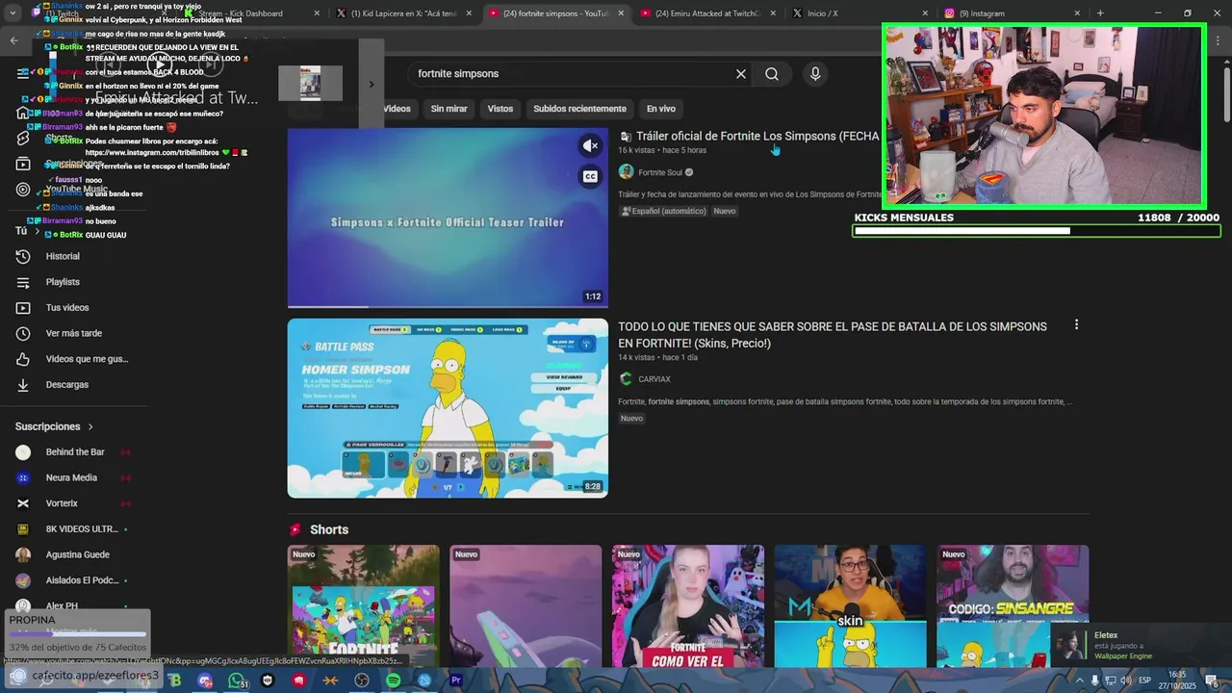Select the 'Subidos recientemente' filter chip
This screenshot has width=1232, height=693.
click(579, 109)
